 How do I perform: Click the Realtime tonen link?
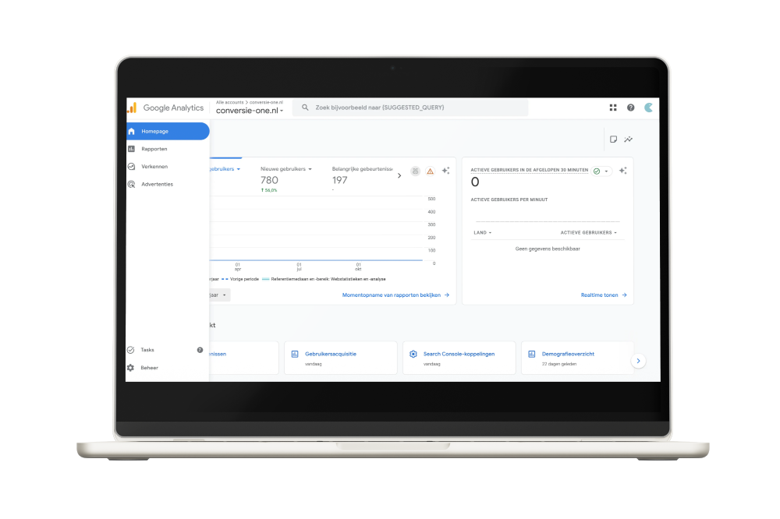[599, 295]
